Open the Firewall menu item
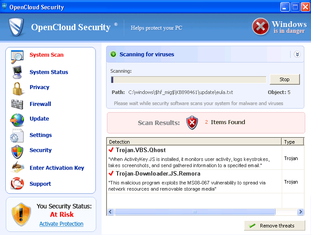Viewport: 311px width, 235px height. point(40,104)
